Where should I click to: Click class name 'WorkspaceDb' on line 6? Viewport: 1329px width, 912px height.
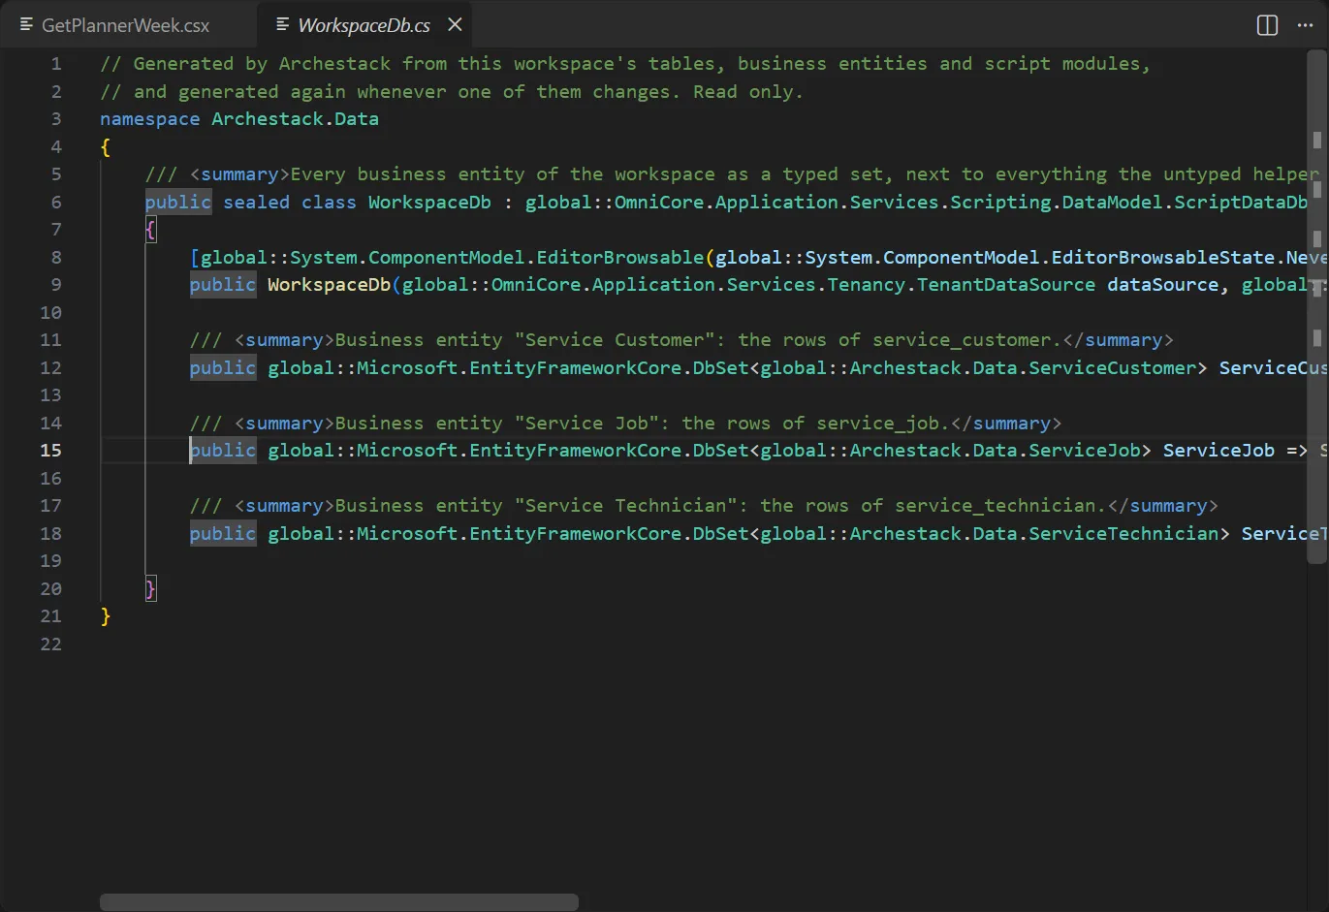point(429,203)
